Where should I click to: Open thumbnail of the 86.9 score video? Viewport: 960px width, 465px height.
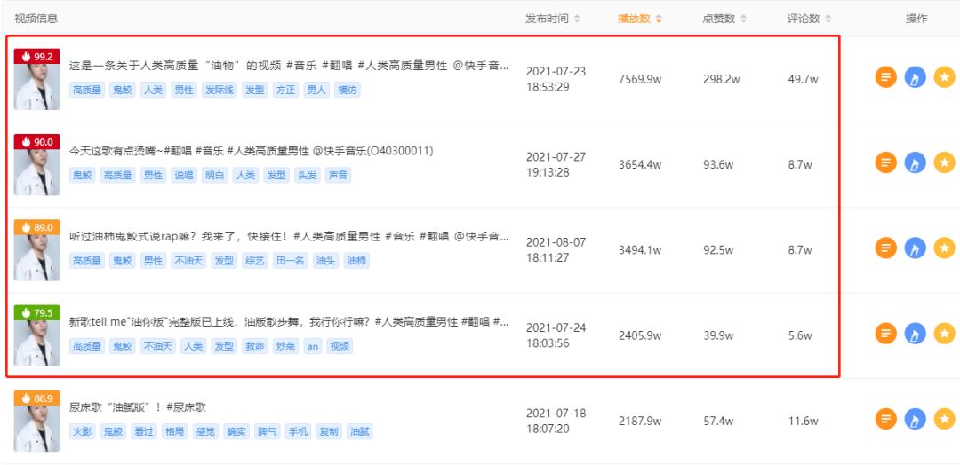[36, 421]
